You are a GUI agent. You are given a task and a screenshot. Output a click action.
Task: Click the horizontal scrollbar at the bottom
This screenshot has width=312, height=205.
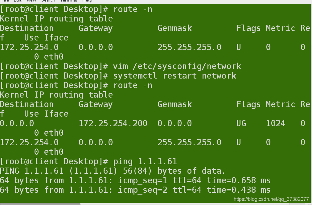pyautogui.click(x=40, y=204)
